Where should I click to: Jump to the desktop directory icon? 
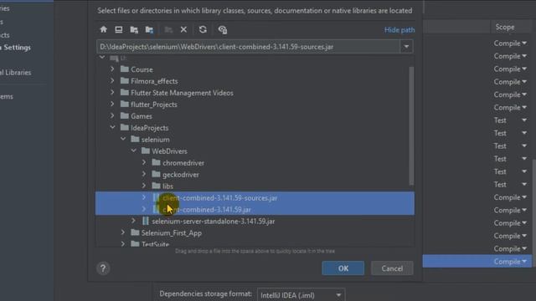[119, 30]
